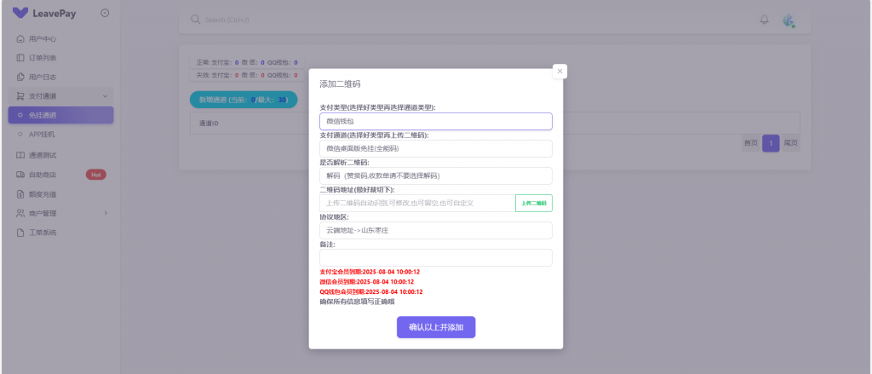872x374 pixels.
Task: Click 微信会员到期 red text
Action: 366,282
